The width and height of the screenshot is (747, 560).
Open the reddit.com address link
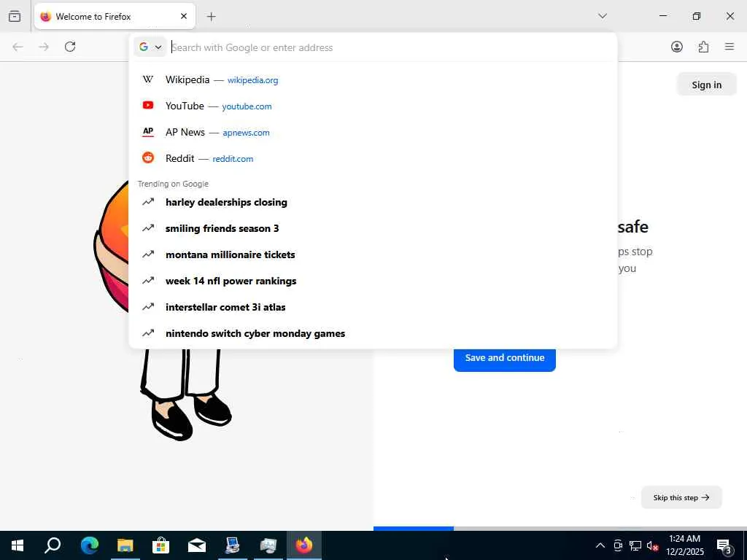tap(233, 158)
